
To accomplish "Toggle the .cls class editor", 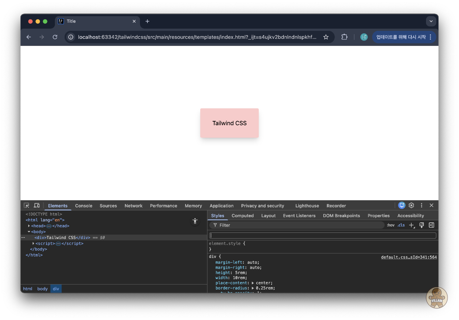I will coord(401,225).
